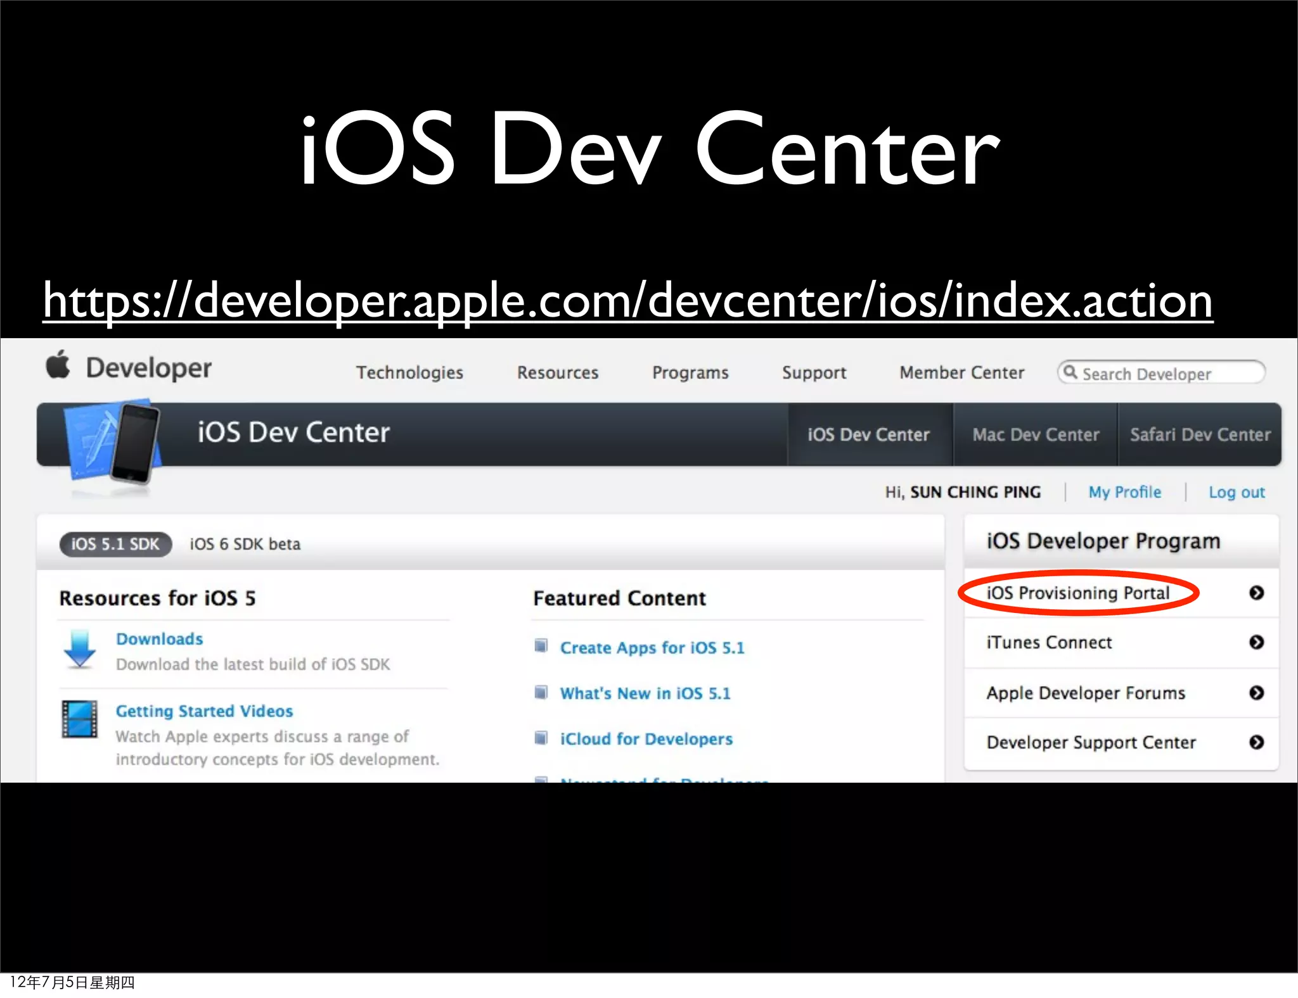Switch to the Safari Dev Center tab
Image resolution: width=1298 pixels, height=998 pixels.
[x=1200, y=434]
